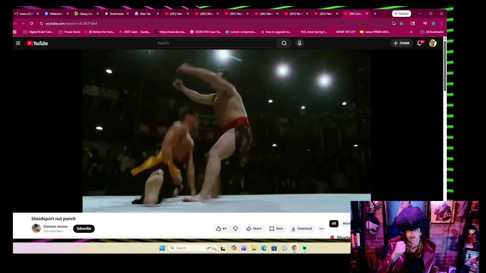Dislike the video with thumbs down
The image size is (486, 273).
point(235,229)
